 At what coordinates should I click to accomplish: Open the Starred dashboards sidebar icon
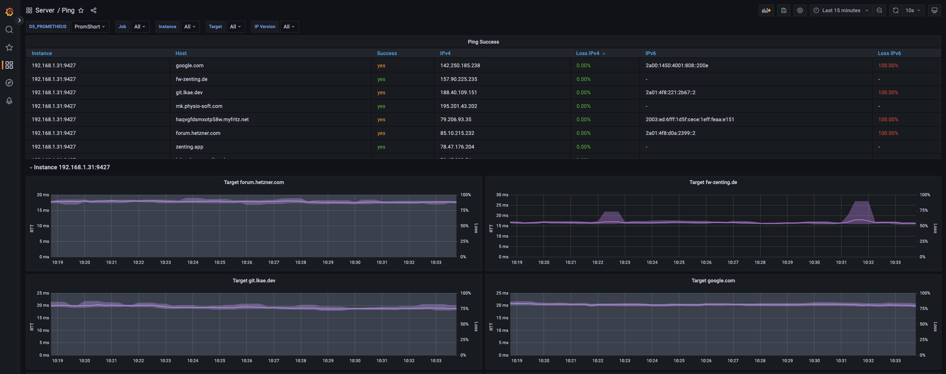(9, 47)
